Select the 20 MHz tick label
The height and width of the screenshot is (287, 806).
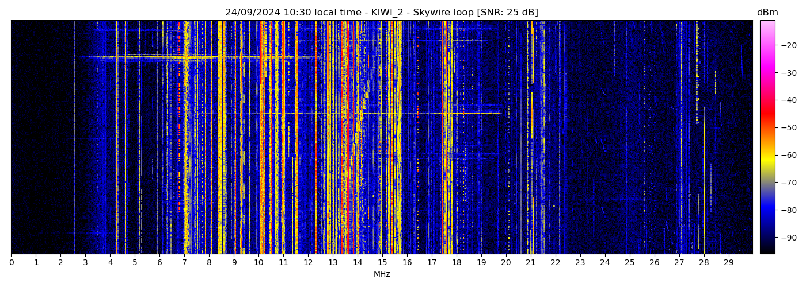505,263
